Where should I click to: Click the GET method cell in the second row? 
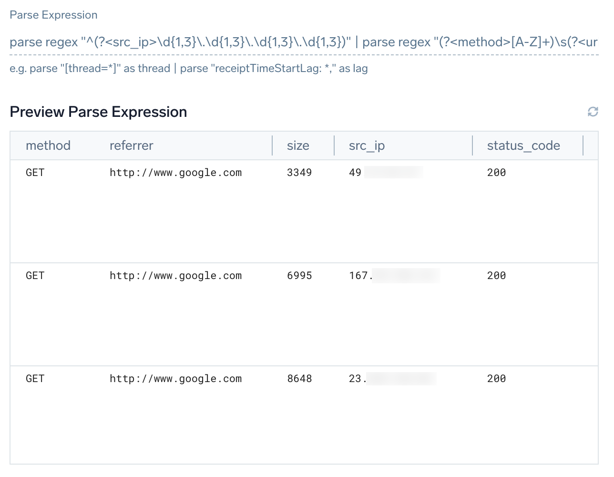[x=35, y=276]
